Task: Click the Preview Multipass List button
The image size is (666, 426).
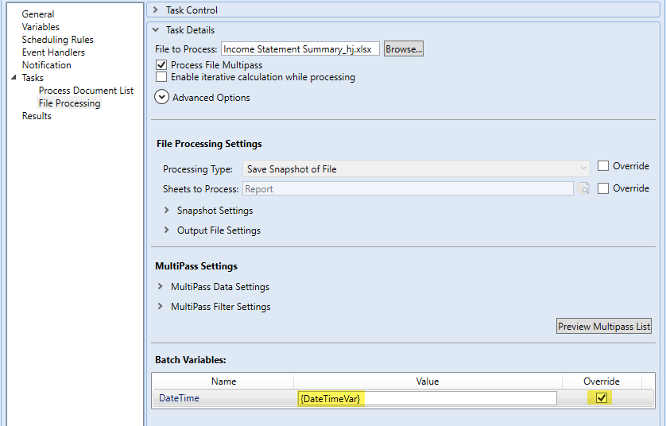Action: 604,327
